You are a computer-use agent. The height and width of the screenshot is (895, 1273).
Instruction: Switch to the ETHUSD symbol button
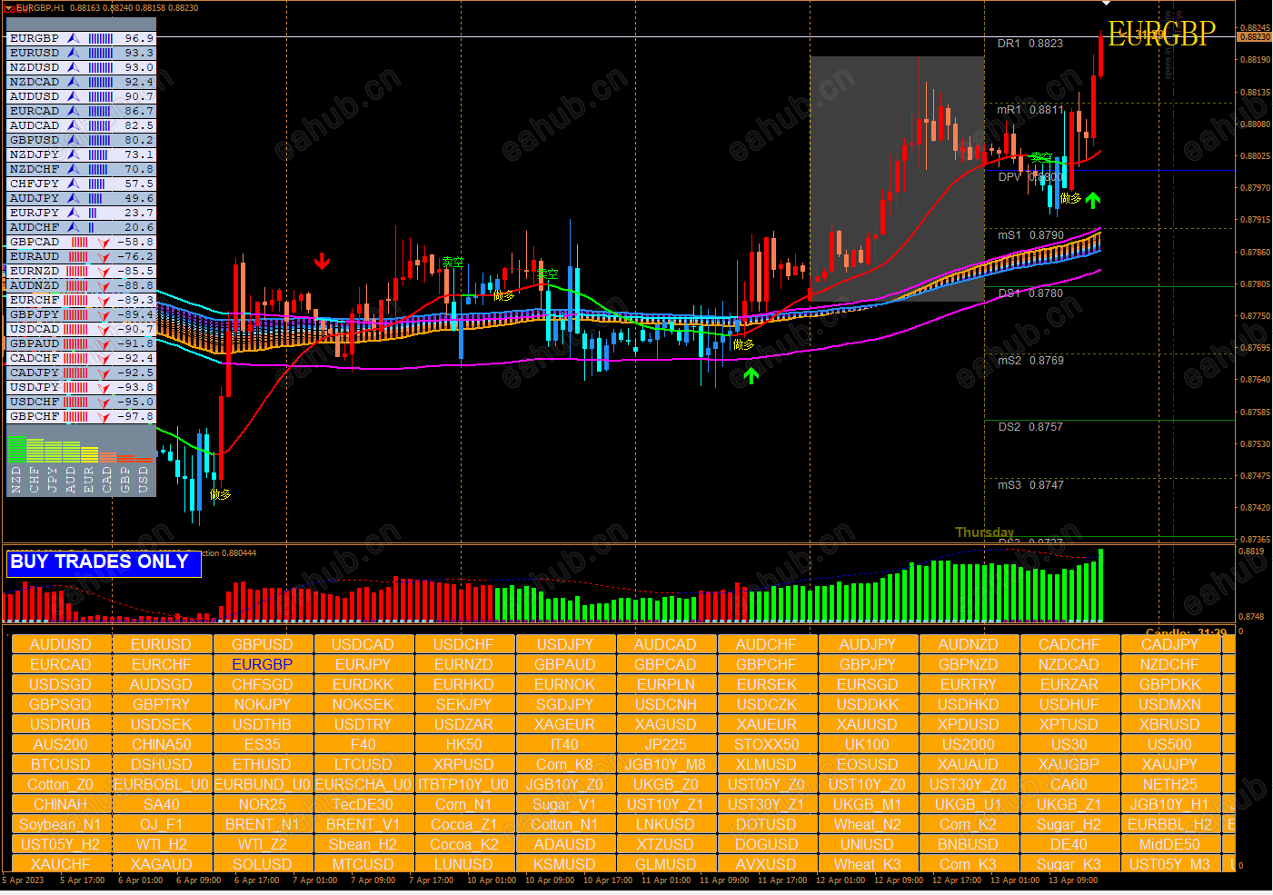point(263,764)
